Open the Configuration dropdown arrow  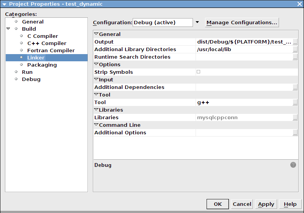click(x=197, y=22)
